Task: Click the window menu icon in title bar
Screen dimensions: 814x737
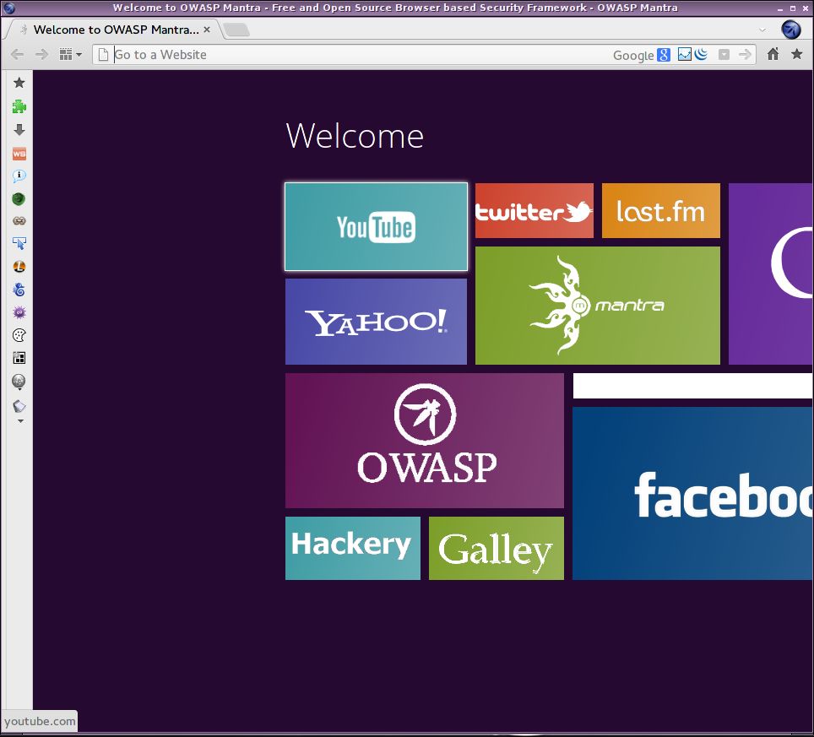Action: [x=8, y=8]
